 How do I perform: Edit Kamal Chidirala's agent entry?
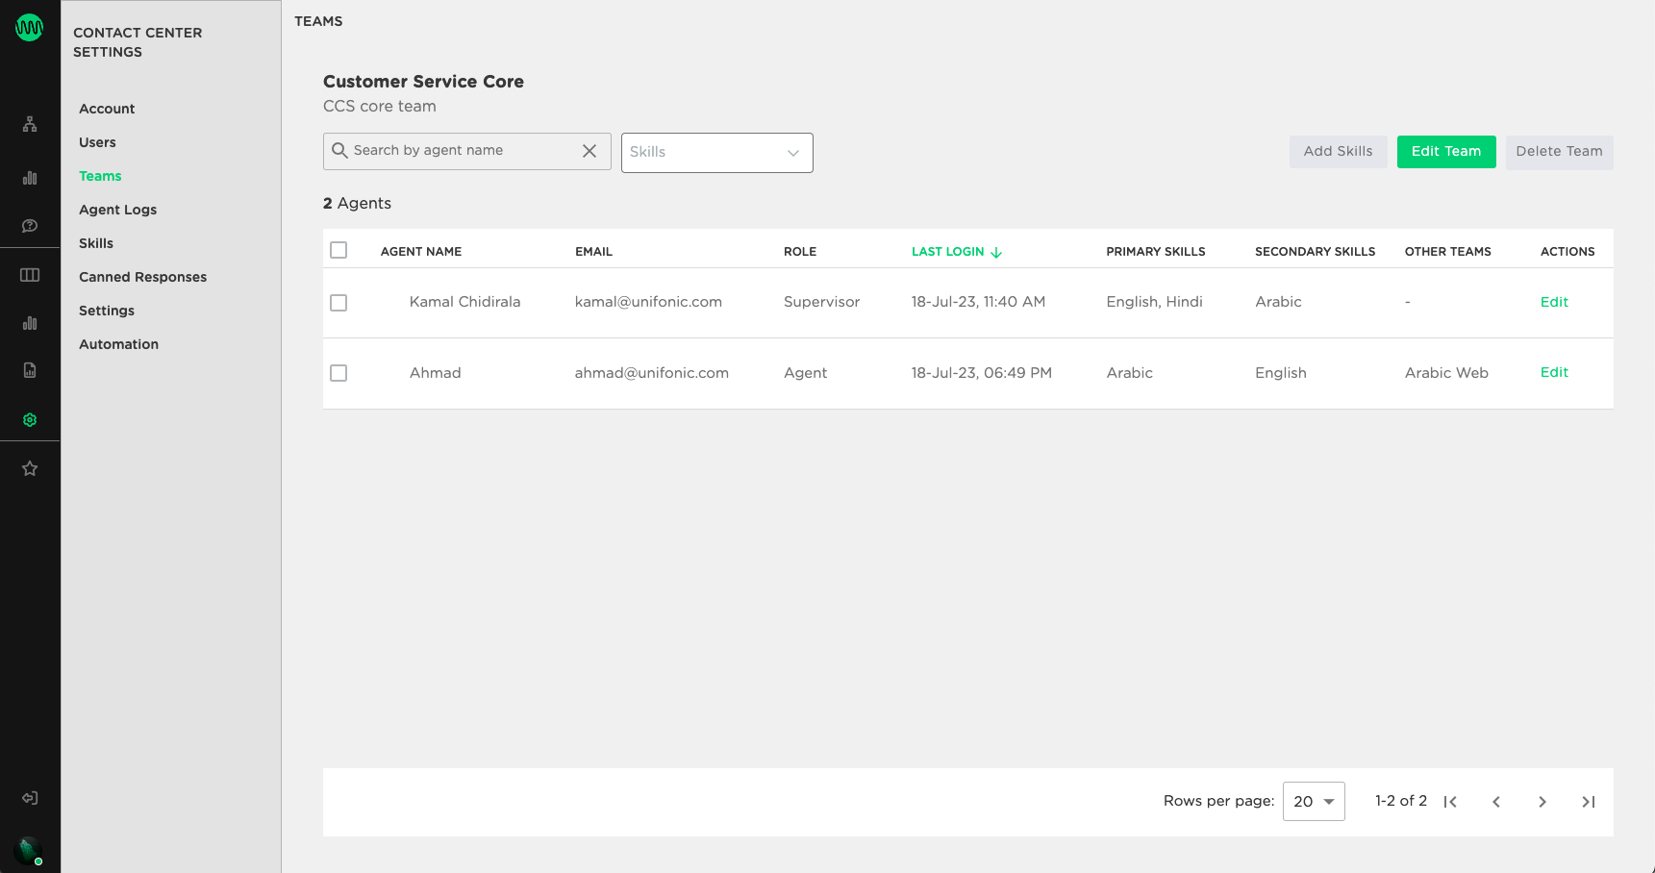1554,302
